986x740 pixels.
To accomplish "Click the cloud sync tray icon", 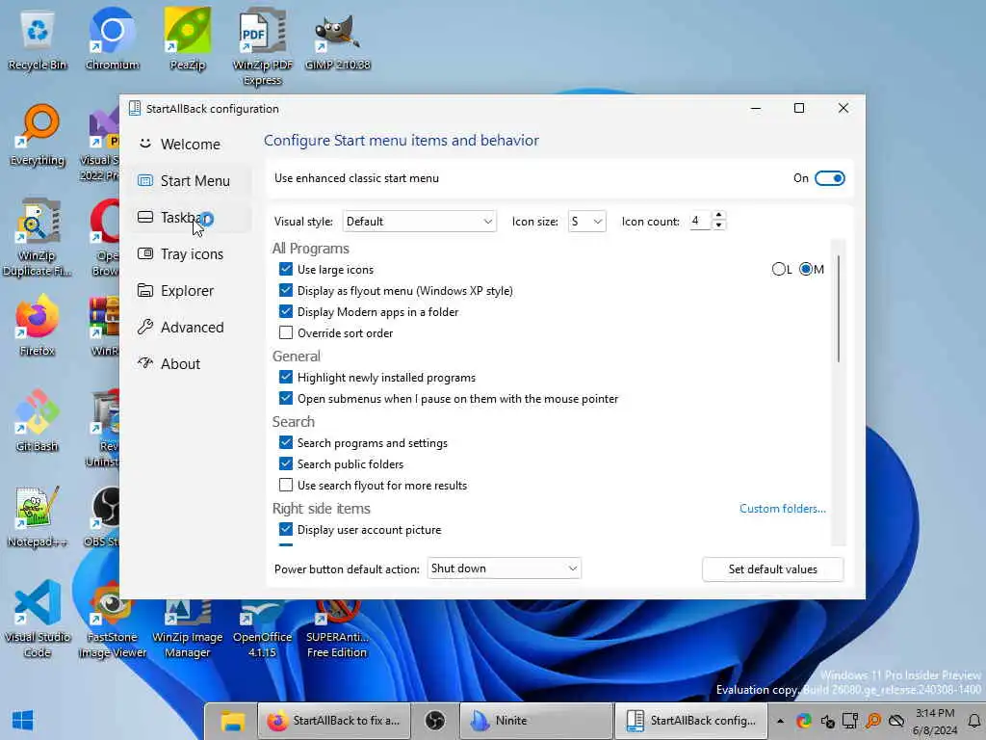I will pyautogui.click(x=896, y=721).
